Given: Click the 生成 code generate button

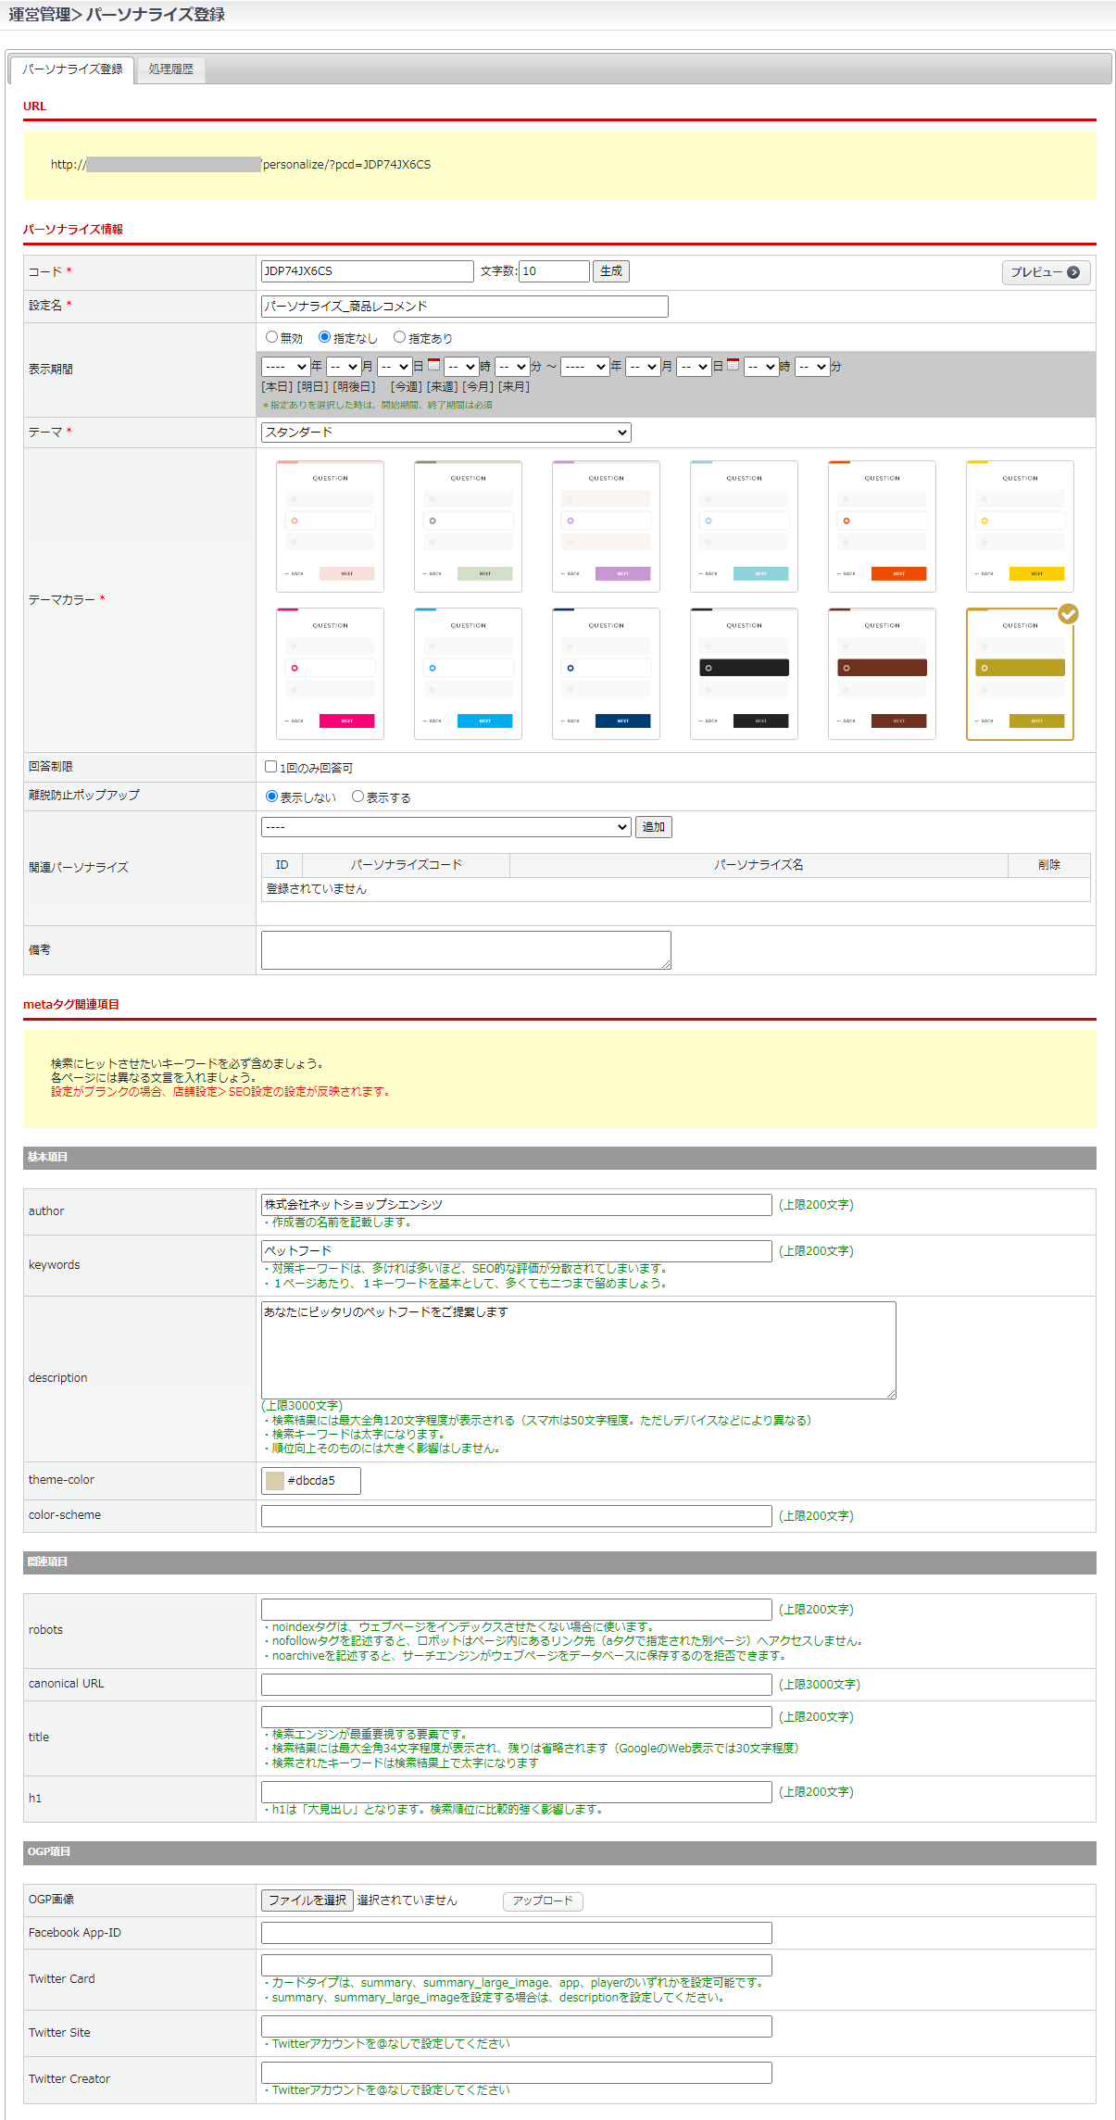Looking at the screenshot, I should pos(610,271).
